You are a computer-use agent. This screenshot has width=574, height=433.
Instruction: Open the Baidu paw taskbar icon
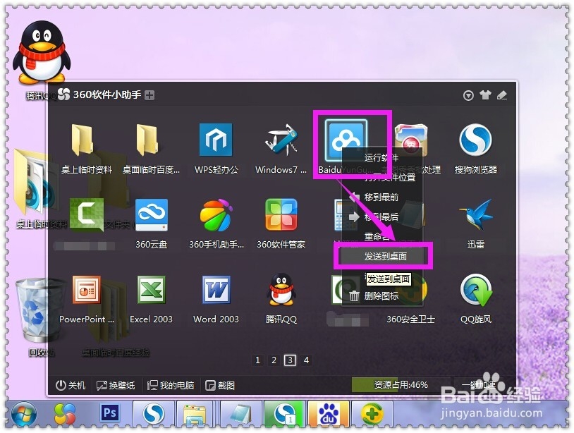329,415
